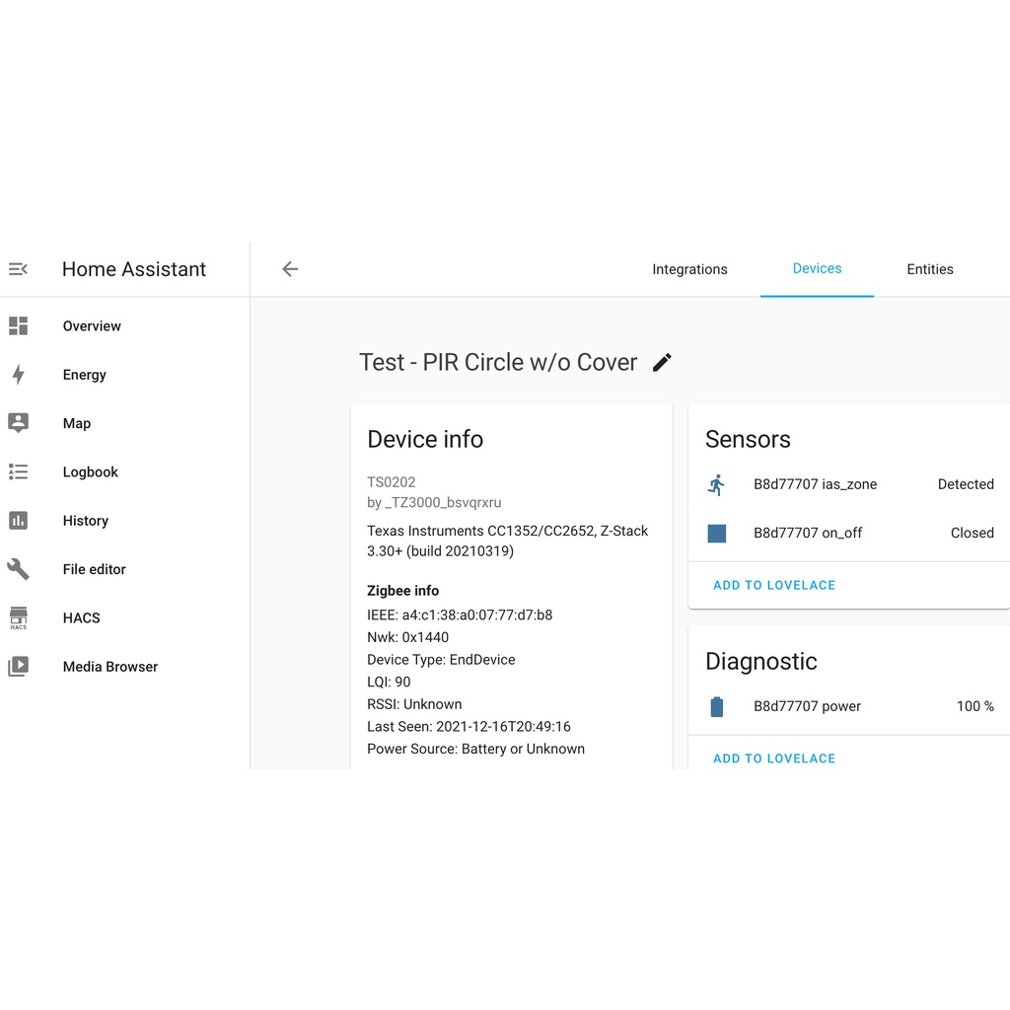Click the Media Browser play icon
Viewport: 1010px width, 1010px height.
tap(18, 667)
